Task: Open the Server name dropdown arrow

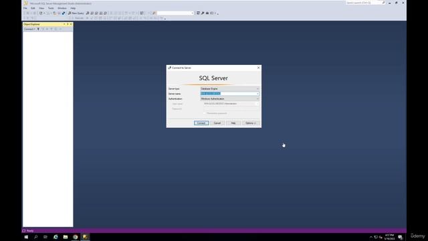Action: coord(257,94)
